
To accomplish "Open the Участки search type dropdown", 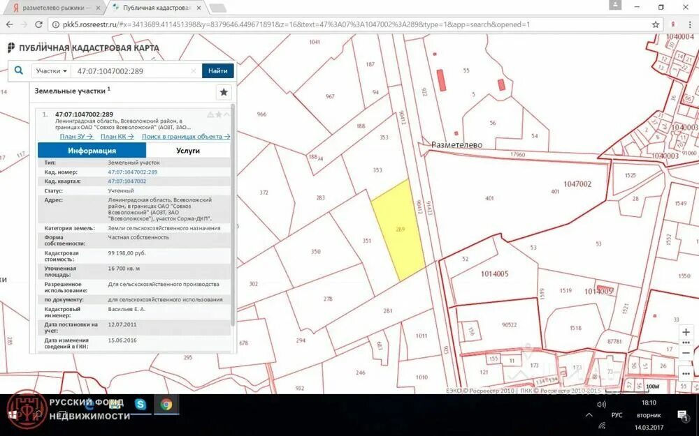I will (51, 70).
